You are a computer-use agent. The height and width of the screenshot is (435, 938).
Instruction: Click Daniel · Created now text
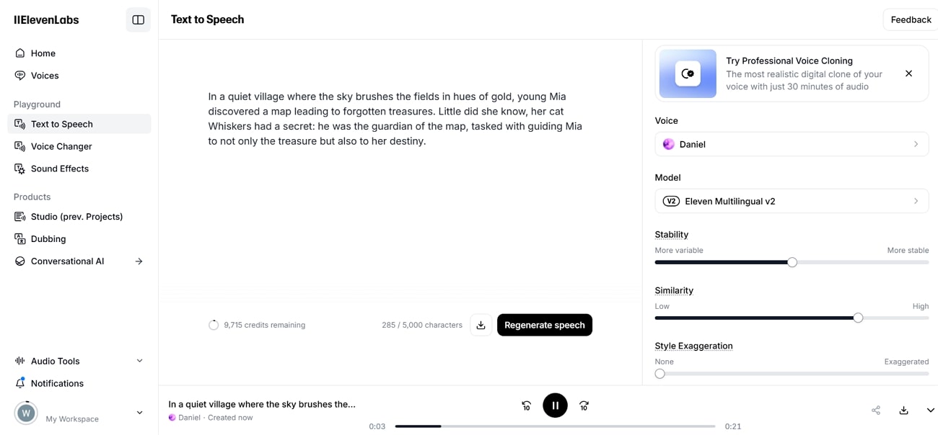[215, 418]
